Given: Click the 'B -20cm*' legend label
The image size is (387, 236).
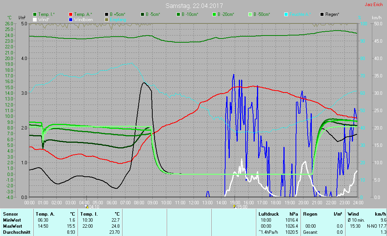Looking at the screenshot, I should (x=226, y=14).
